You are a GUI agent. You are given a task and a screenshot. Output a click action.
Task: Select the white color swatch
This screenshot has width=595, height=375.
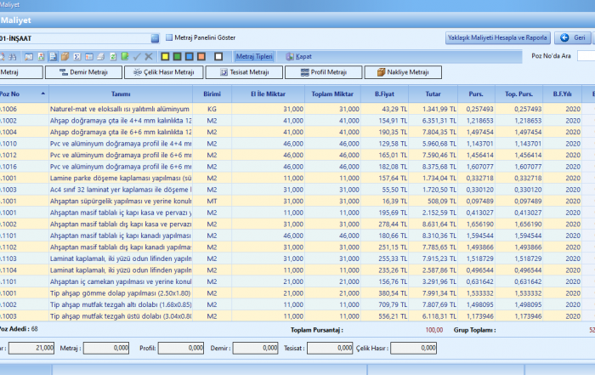(x=218, y=56)
